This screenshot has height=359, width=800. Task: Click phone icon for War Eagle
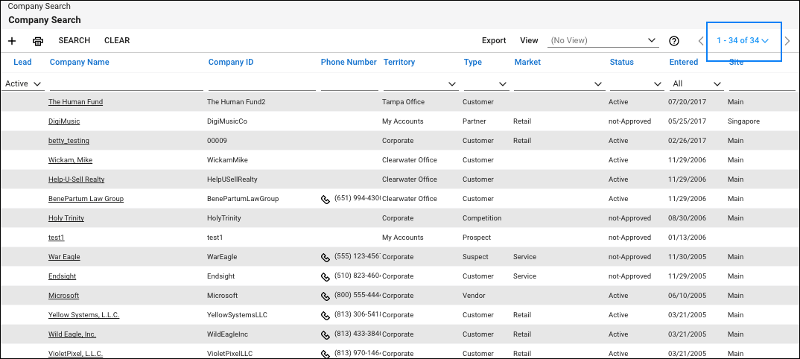pos(325,258)
